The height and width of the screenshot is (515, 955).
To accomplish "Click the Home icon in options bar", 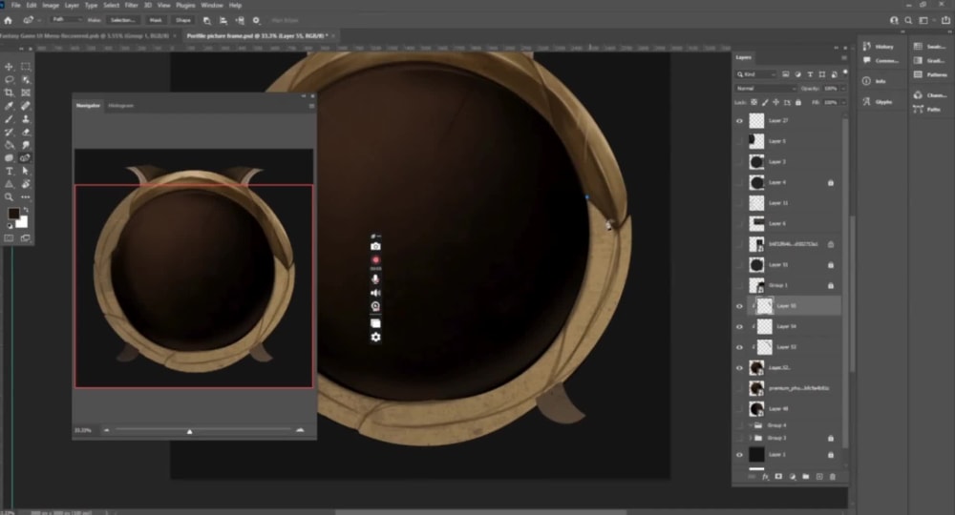I will tap(8, 20).
